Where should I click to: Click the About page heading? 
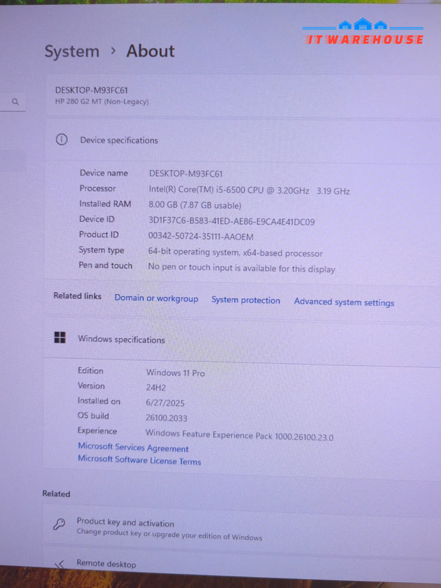pos(151,51)
